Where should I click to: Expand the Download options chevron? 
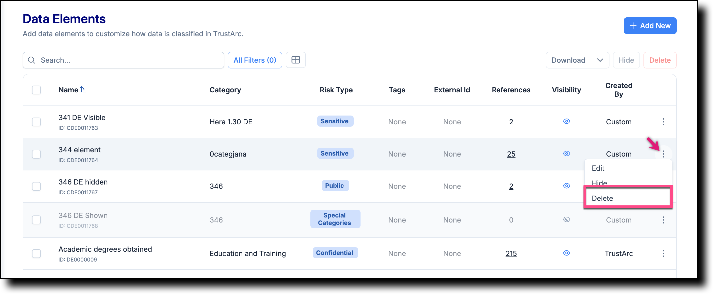click(x=600, y=60)
